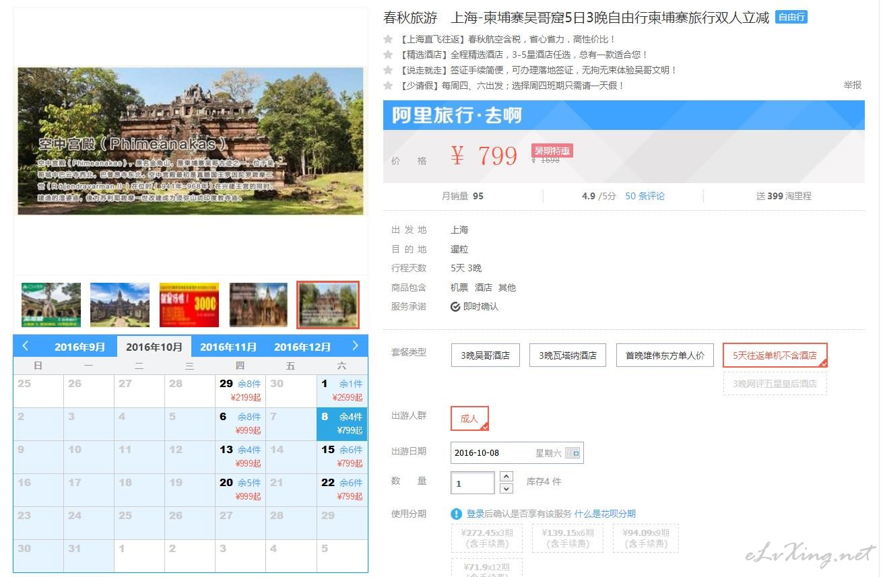This screenshot has height=577, width=883.
Task: Click destination value 暹粒
Action: click(x=459, y=249)
